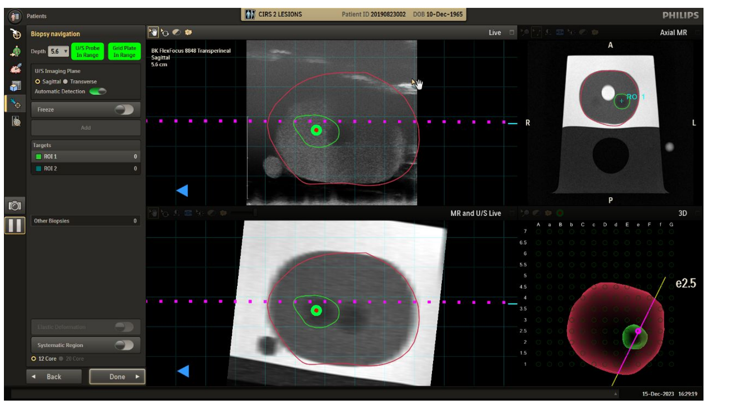Select the biopsy navigation step icon

click(16, 104)
